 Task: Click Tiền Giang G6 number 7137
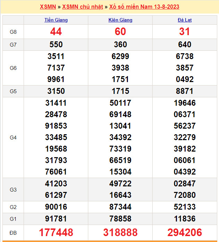click(x=56, y=68)
